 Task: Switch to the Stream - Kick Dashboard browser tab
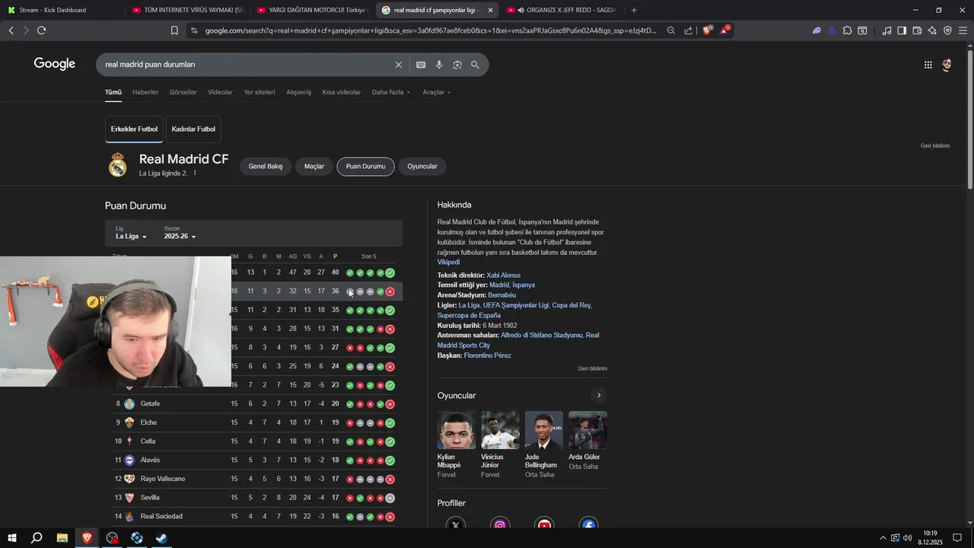tap(61, 10)
